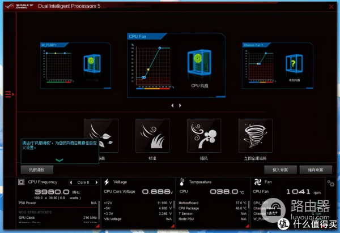
Task: Click the Load Profile (载入专案) button
Action: 280,170
